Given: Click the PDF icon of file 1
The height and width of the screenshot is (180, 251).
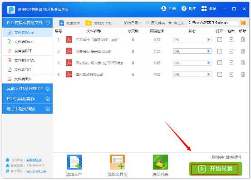Looking at the screenshot, I should coord(69,39).
